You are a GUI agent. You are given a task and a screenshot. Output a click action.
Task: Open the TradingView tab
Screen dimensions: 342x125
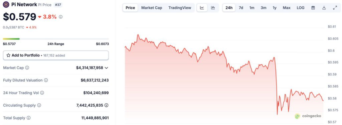[x=180, y=8]
